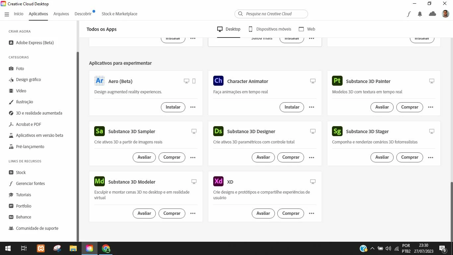Open more options for Character Animator
453x255 pixels.
[311, 107]
